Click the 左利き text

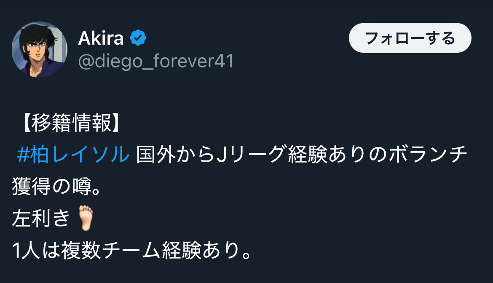pos(41,218)
